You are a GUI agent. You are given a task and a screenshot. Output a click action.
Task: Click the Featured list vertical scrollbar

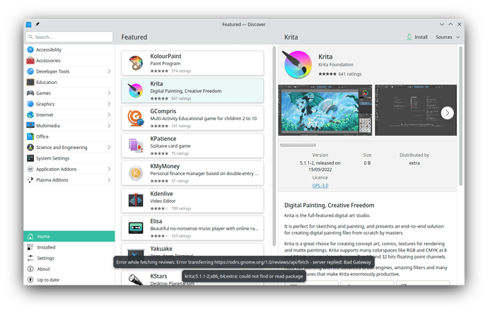tap(274, 146)
